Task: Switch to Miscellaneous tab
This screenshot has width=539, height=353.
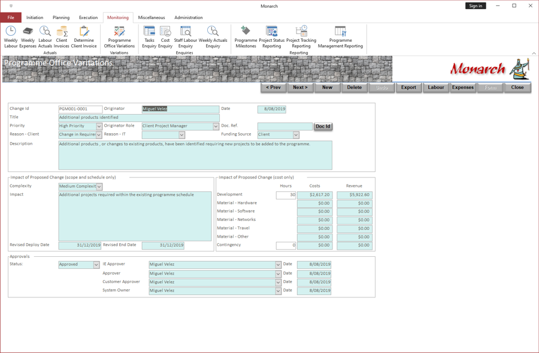Action: pyautogui.click(x=152, y=17)
